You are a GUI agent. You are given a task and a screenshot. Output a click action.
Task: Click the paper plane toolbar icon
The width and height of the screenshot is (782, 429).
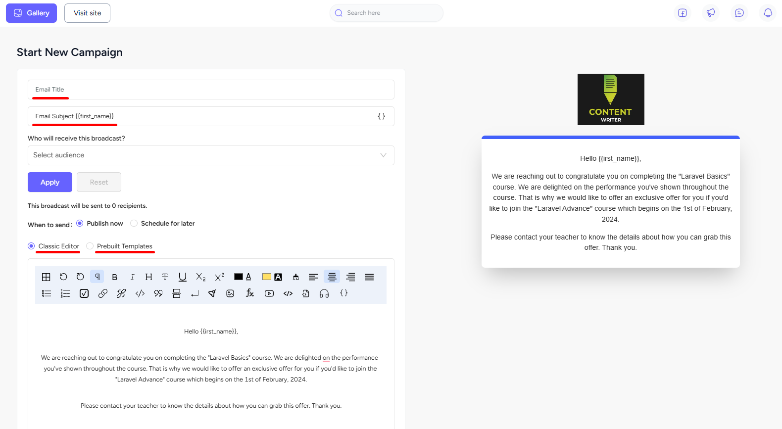212,293
